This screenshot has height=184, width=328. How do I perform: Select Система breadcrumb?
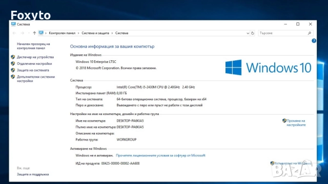122,33
